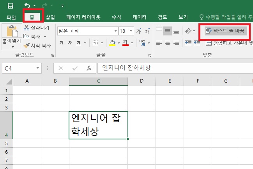
Task: Click the Name Box showing C4
Action: point(19,68)
